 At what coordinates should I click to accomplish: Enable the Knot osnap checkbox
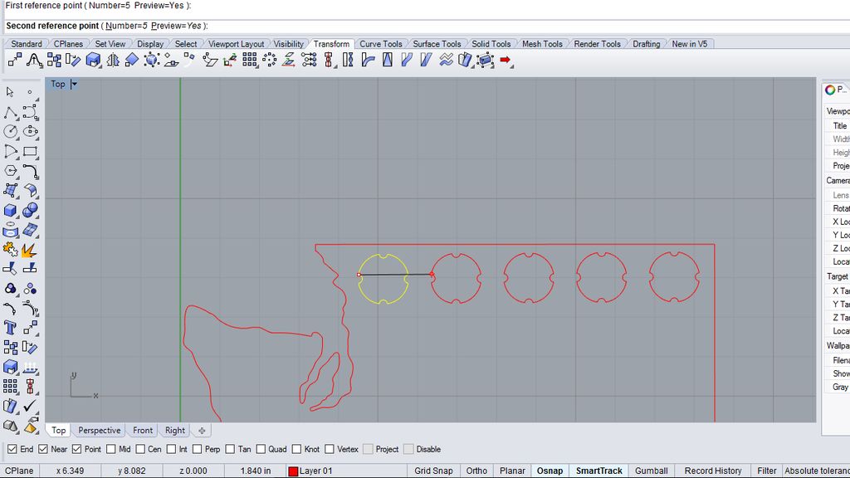(296, 449)
